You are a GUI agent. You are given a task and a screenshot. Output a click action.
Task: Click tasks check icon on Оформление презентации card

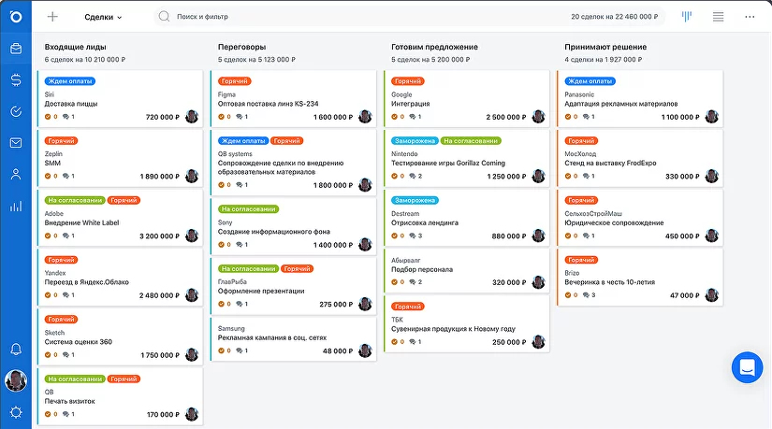(x=221, y=304)
